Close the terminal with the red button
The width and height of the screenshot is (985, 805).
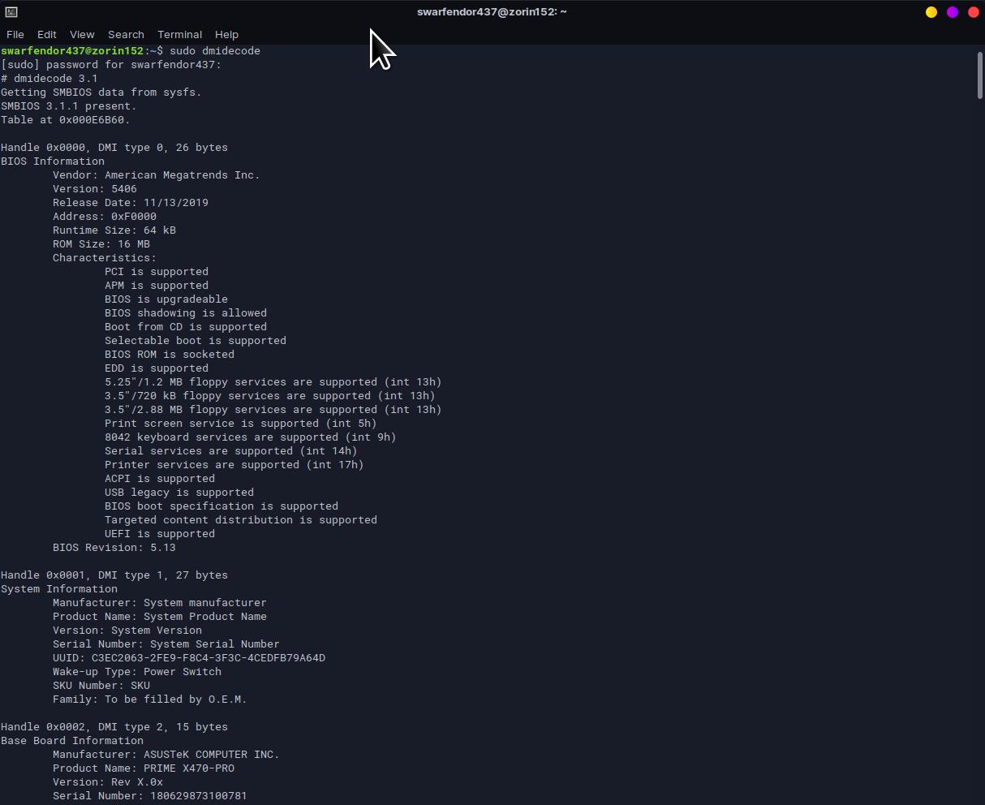(973, 12)
